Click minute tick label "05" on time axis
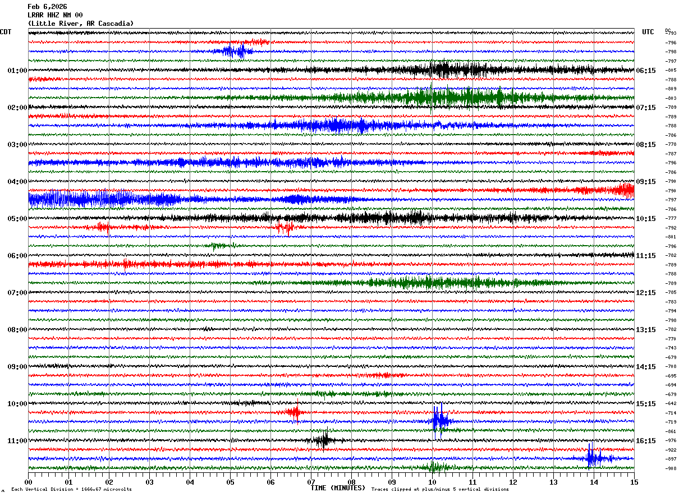Image resolution: width=679 pixels, height=497 pixels. (230, 482)
